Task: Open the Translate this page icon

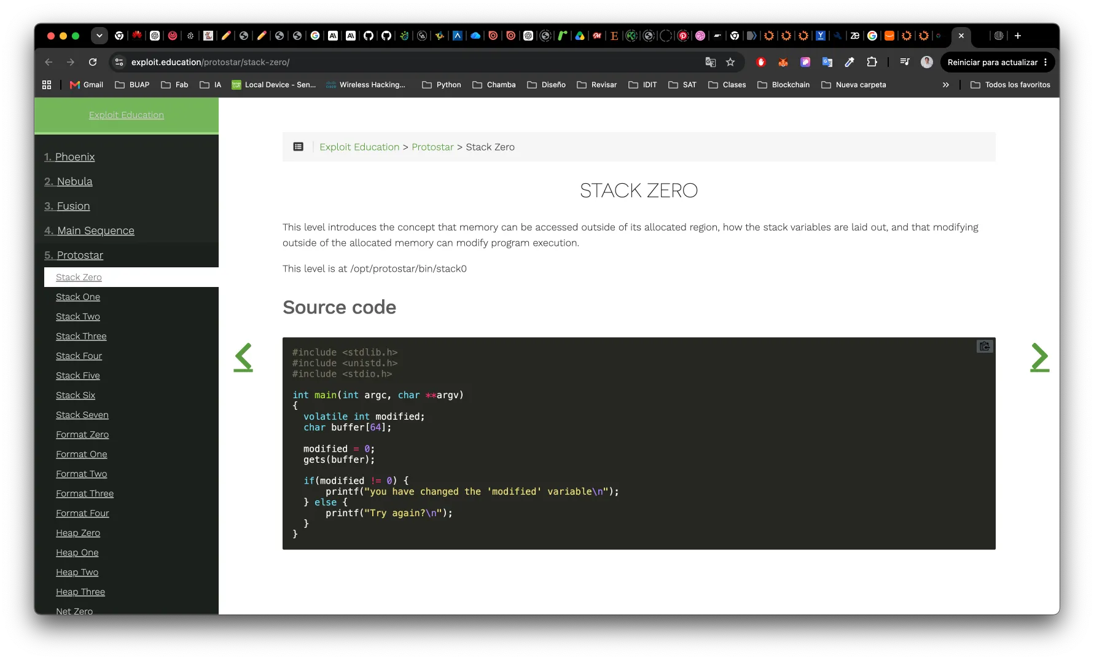Action: tap(710, 62)
